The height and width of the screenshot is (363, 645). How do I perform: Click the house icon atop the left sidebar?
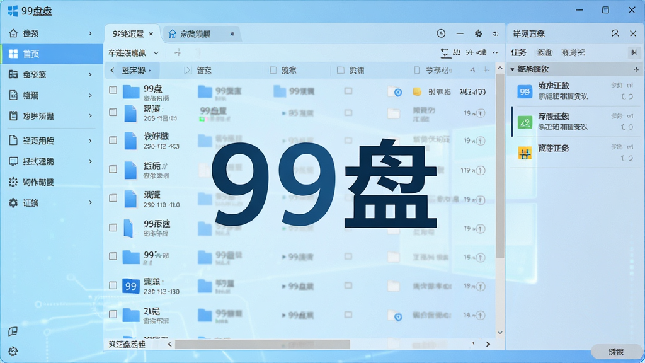pyautogui.click(x=13, y=33)
